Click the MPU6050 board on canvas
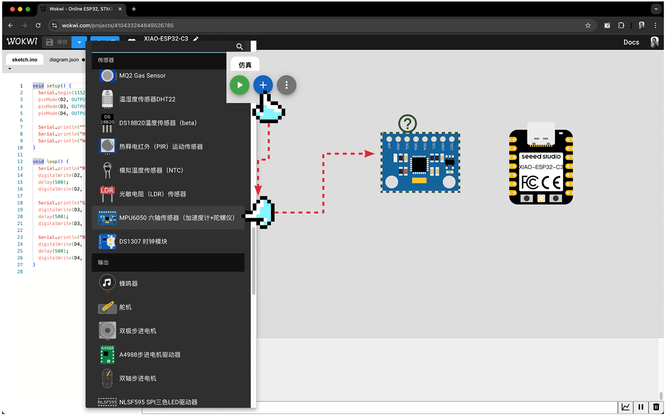666x415 pixels. tap(420, 162)
